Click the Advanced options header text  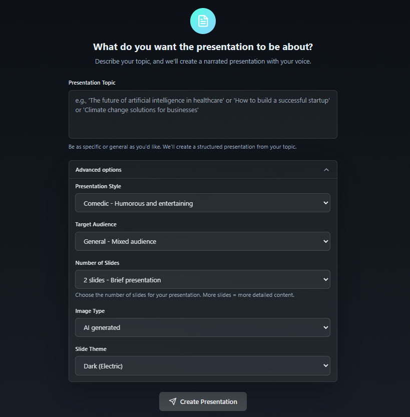99,170
